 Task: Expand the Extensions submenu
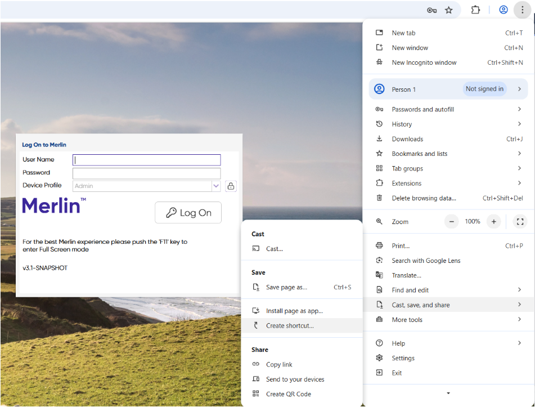(448, 184)
